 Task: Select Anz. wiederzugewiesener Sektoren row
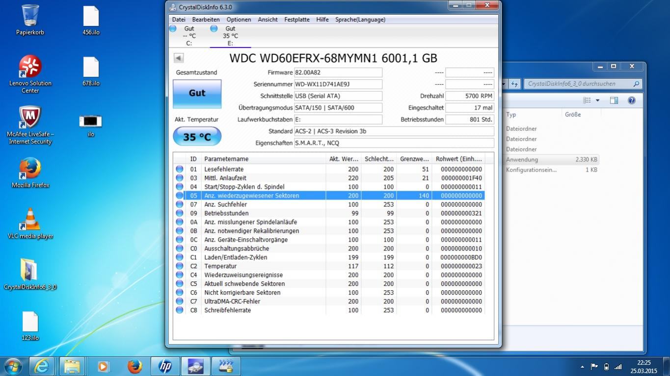click(x=329, y=196)
